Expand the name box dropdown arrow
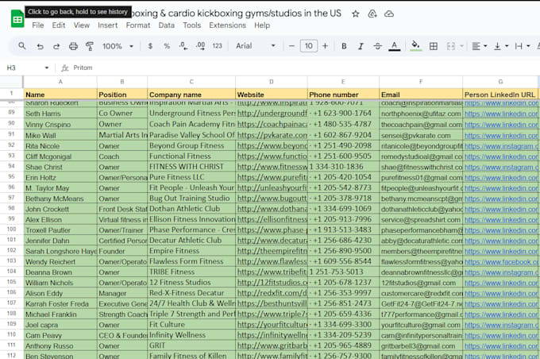Screen dimensions: 540x359 click(x=47, y=68)
